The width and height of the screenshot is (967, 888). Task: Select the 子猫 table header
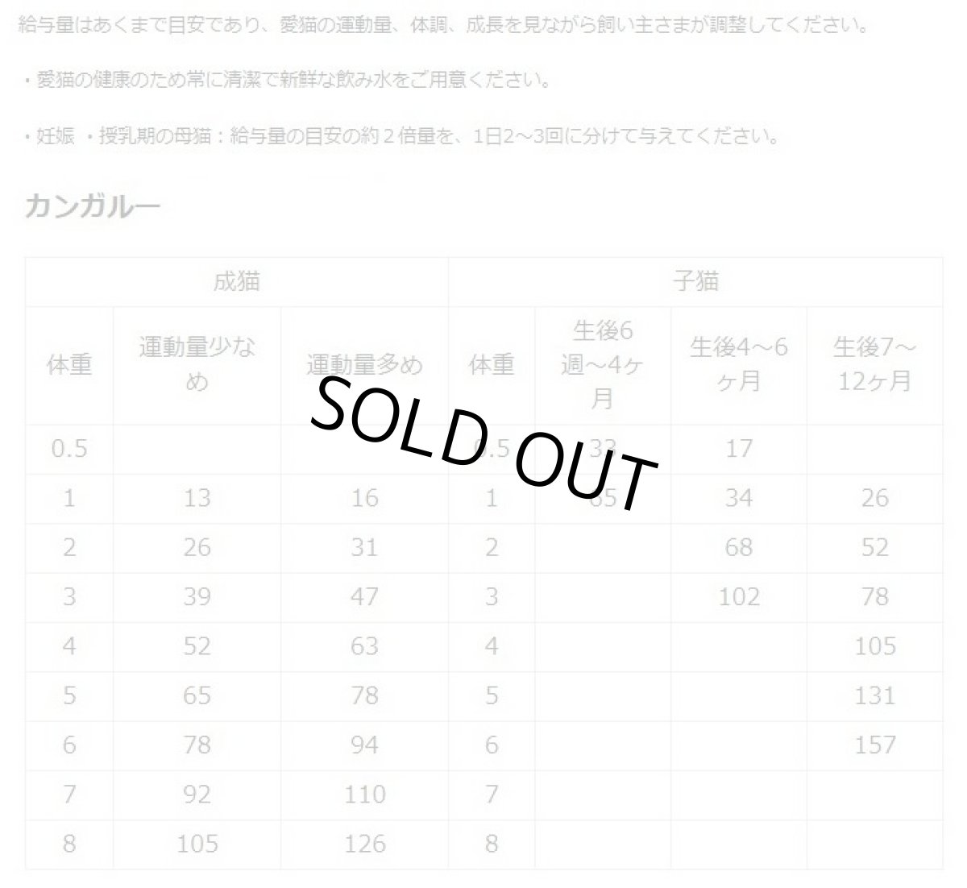pyautogui.click(x=695, y=283)
